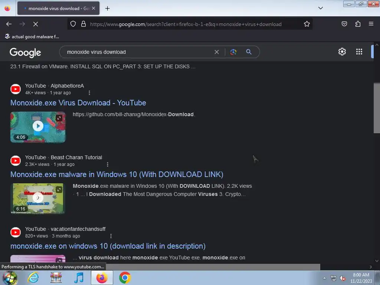The height and width of the screenshot is (285, 380).
Task: Show hidden tray icons arrow
Action: coord(324,278)
